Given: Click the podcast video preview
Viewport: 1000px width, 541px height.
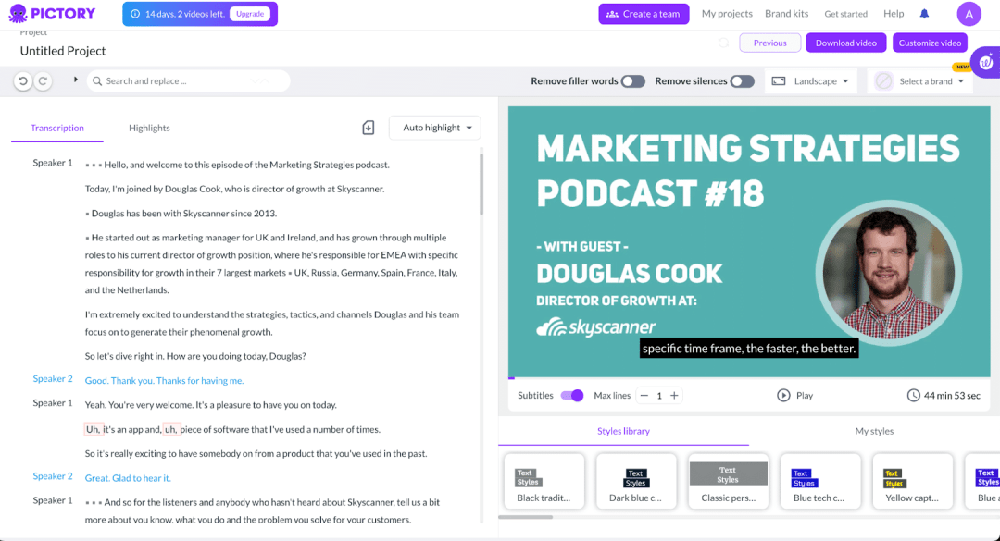Looking at the screenshot, I should pos(749,241).
